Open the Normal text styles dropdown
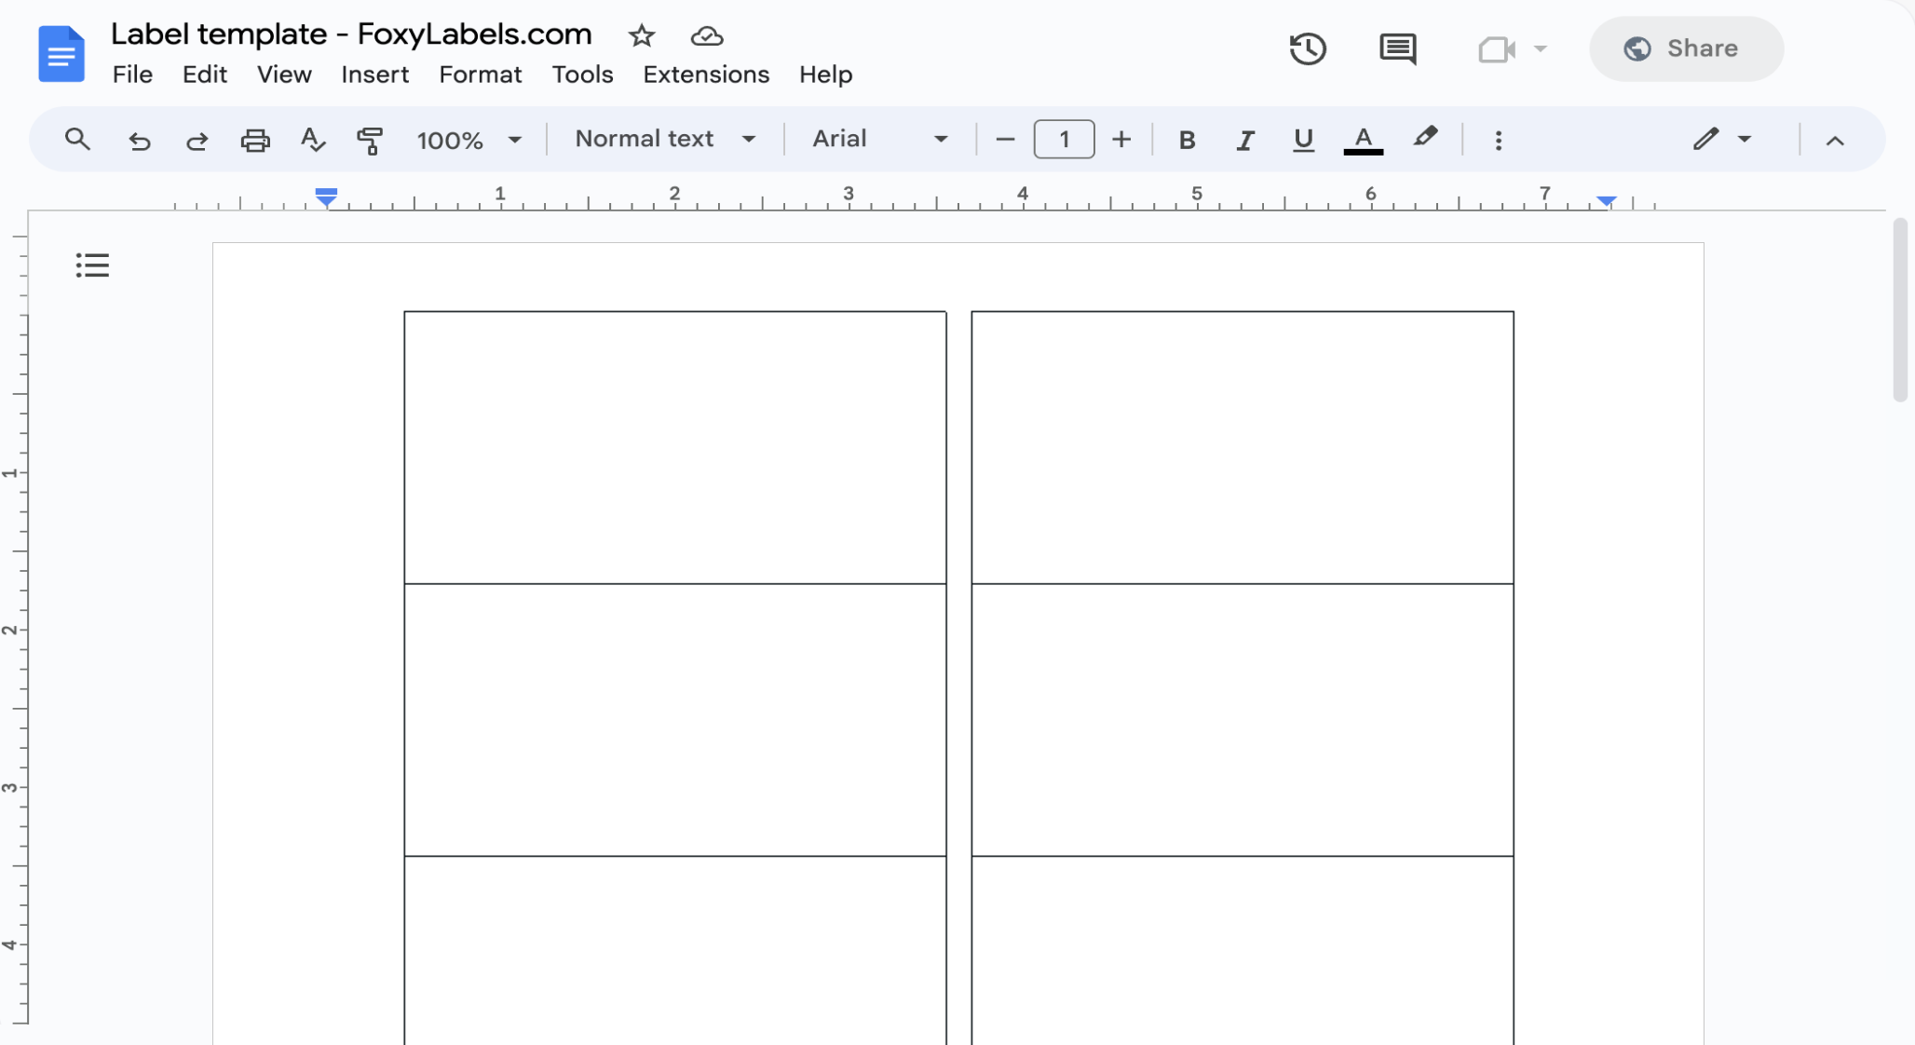This screenshot has height=1045, width=1915. point(662,139)
